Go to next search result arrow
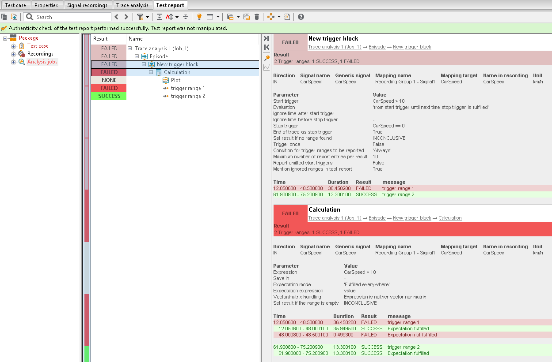 (x=126, y=17)
